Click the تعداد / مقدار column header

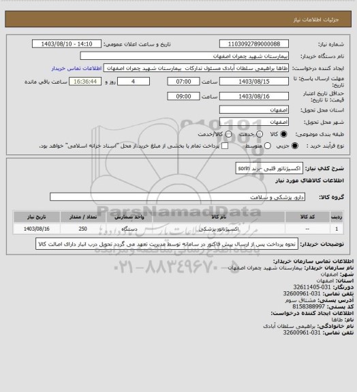tap(83, 216)
